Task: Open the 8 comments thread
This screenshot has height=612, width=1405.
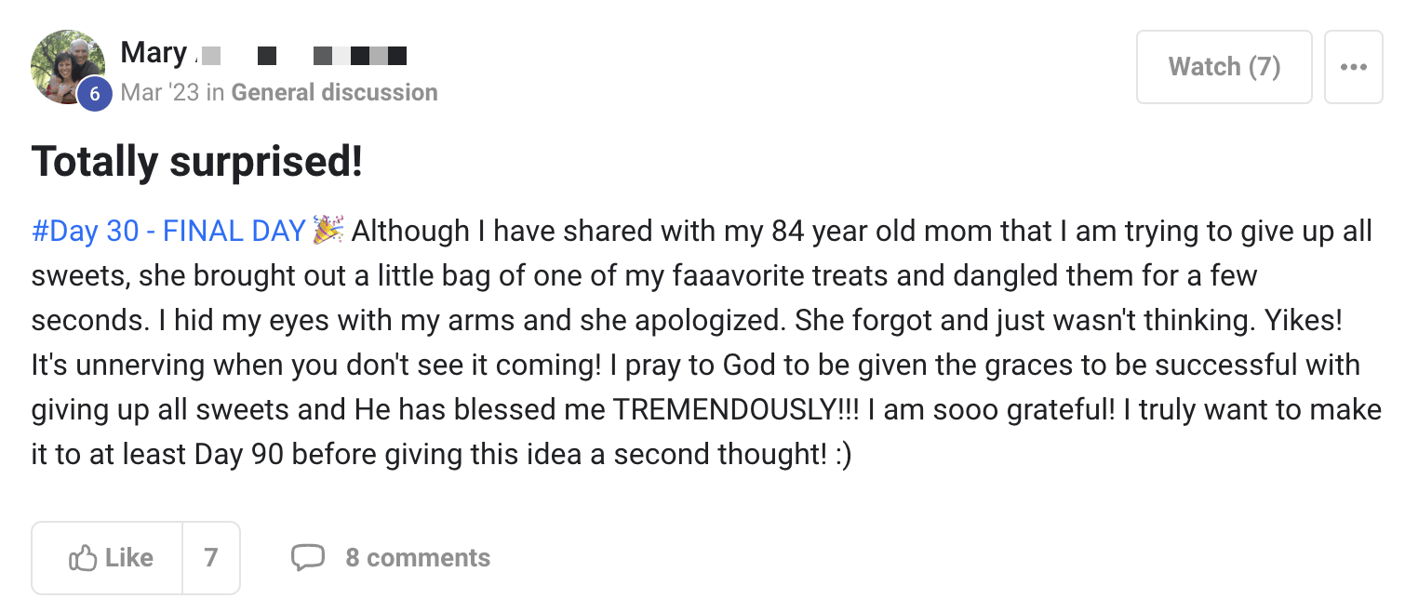Action: [x=418, y=558]
